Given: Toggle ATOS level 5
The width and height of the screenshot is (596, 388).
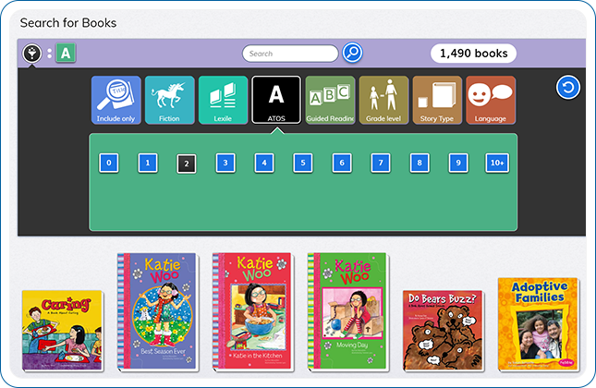Looking at the screenshot, I should (x=303, y=163).
